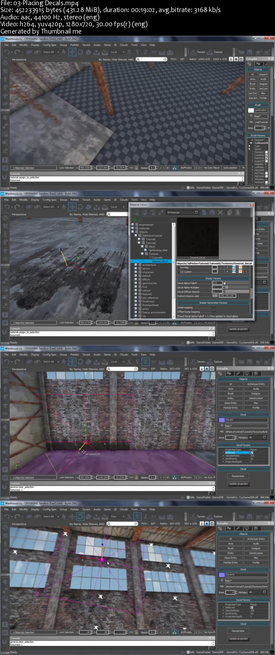
Task: Expand the architecture folder in Material Editor tree
Action: [136, 265]
